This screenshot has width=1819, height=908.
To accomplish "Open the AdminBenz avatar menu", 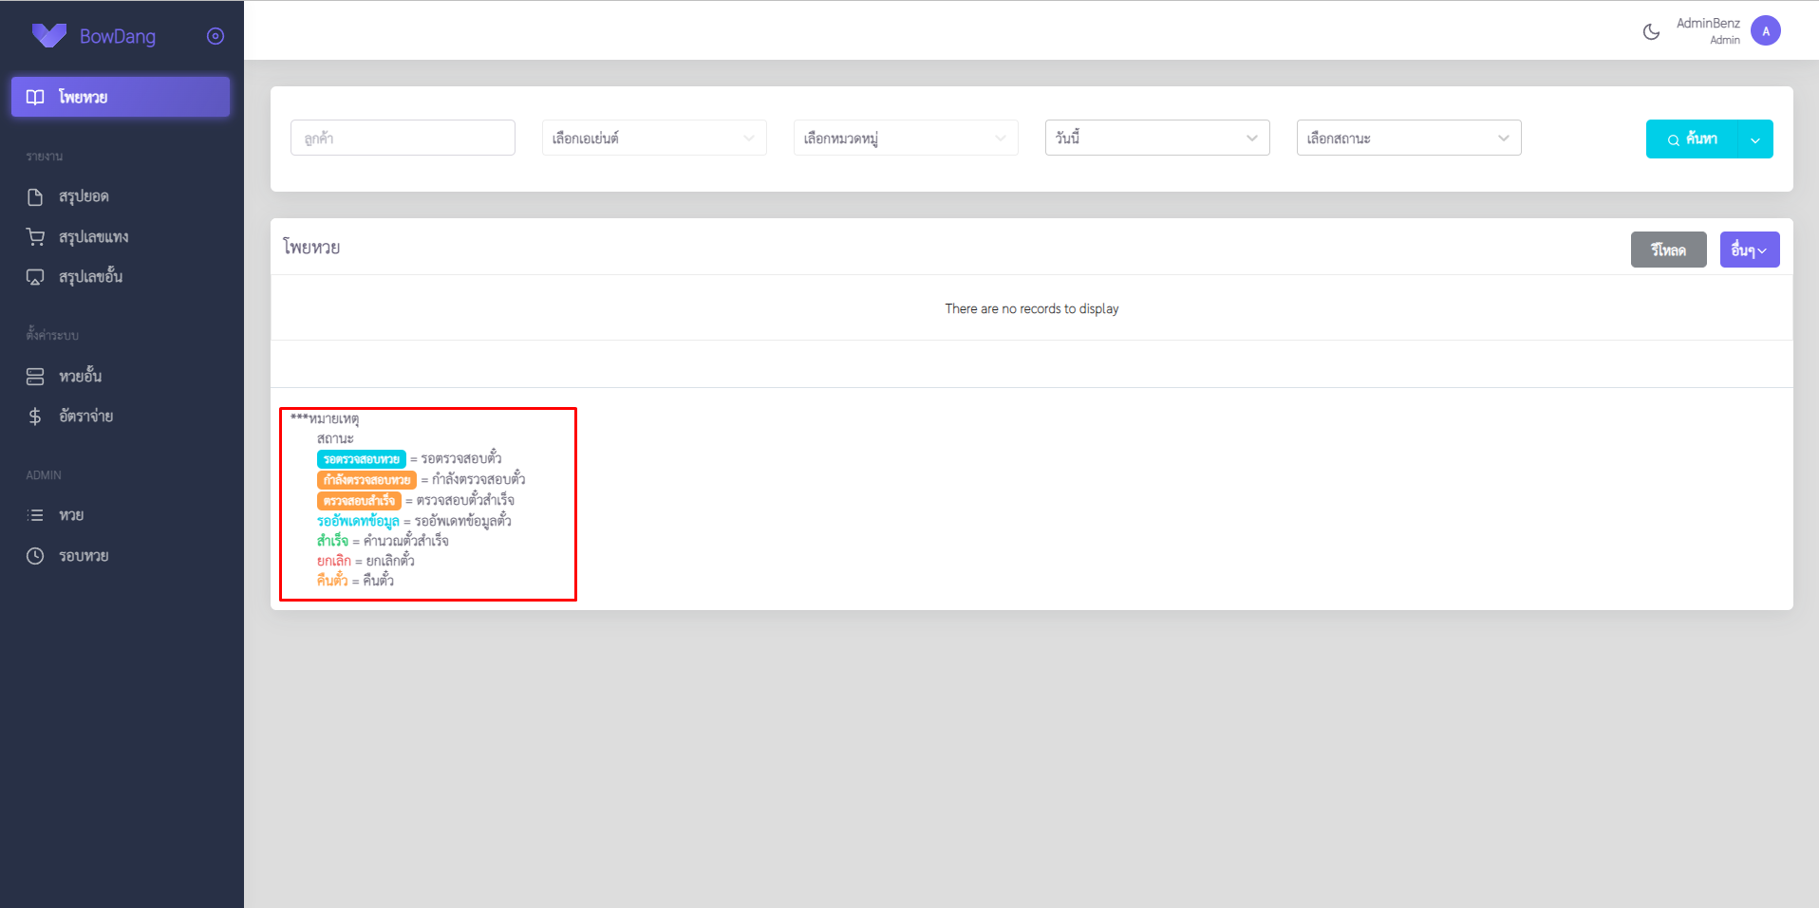I will click(1765, 31).
